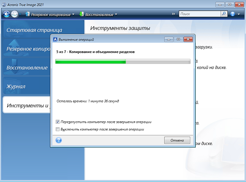The image size is (246, 182).
Task: Maximize the Выполнение операций dialog
Action: coord(178,39)
